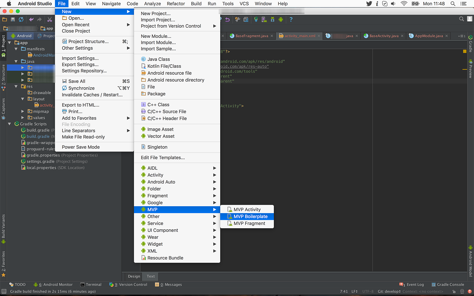Click the Cut scissors toolbar icon
The height and width of the screenshot is (296, 474).
[50, 19]
